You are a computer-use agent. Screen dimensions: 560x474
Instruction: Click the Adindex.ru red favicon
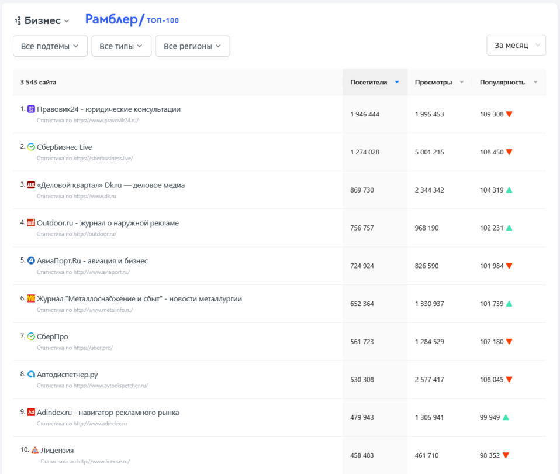tap(31, 412)
